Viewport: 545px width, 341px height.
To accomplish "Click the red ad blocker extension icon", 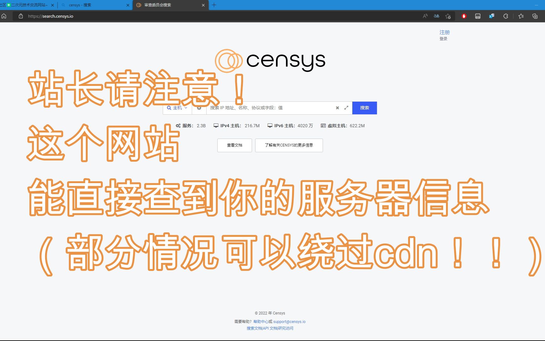I will coord(464,16).
